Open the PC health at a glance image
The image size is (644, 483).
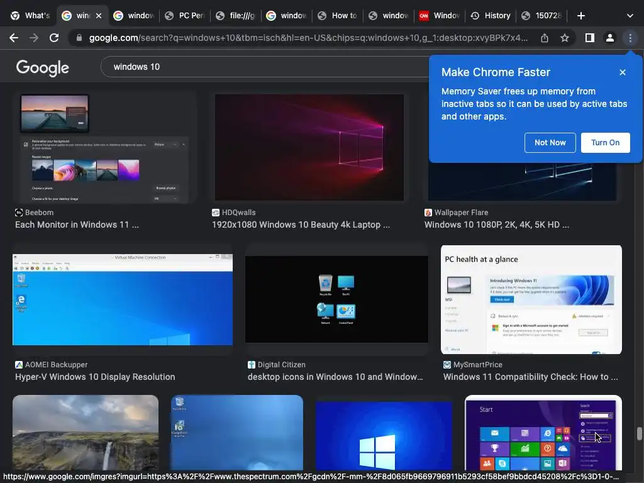(531, 299)
